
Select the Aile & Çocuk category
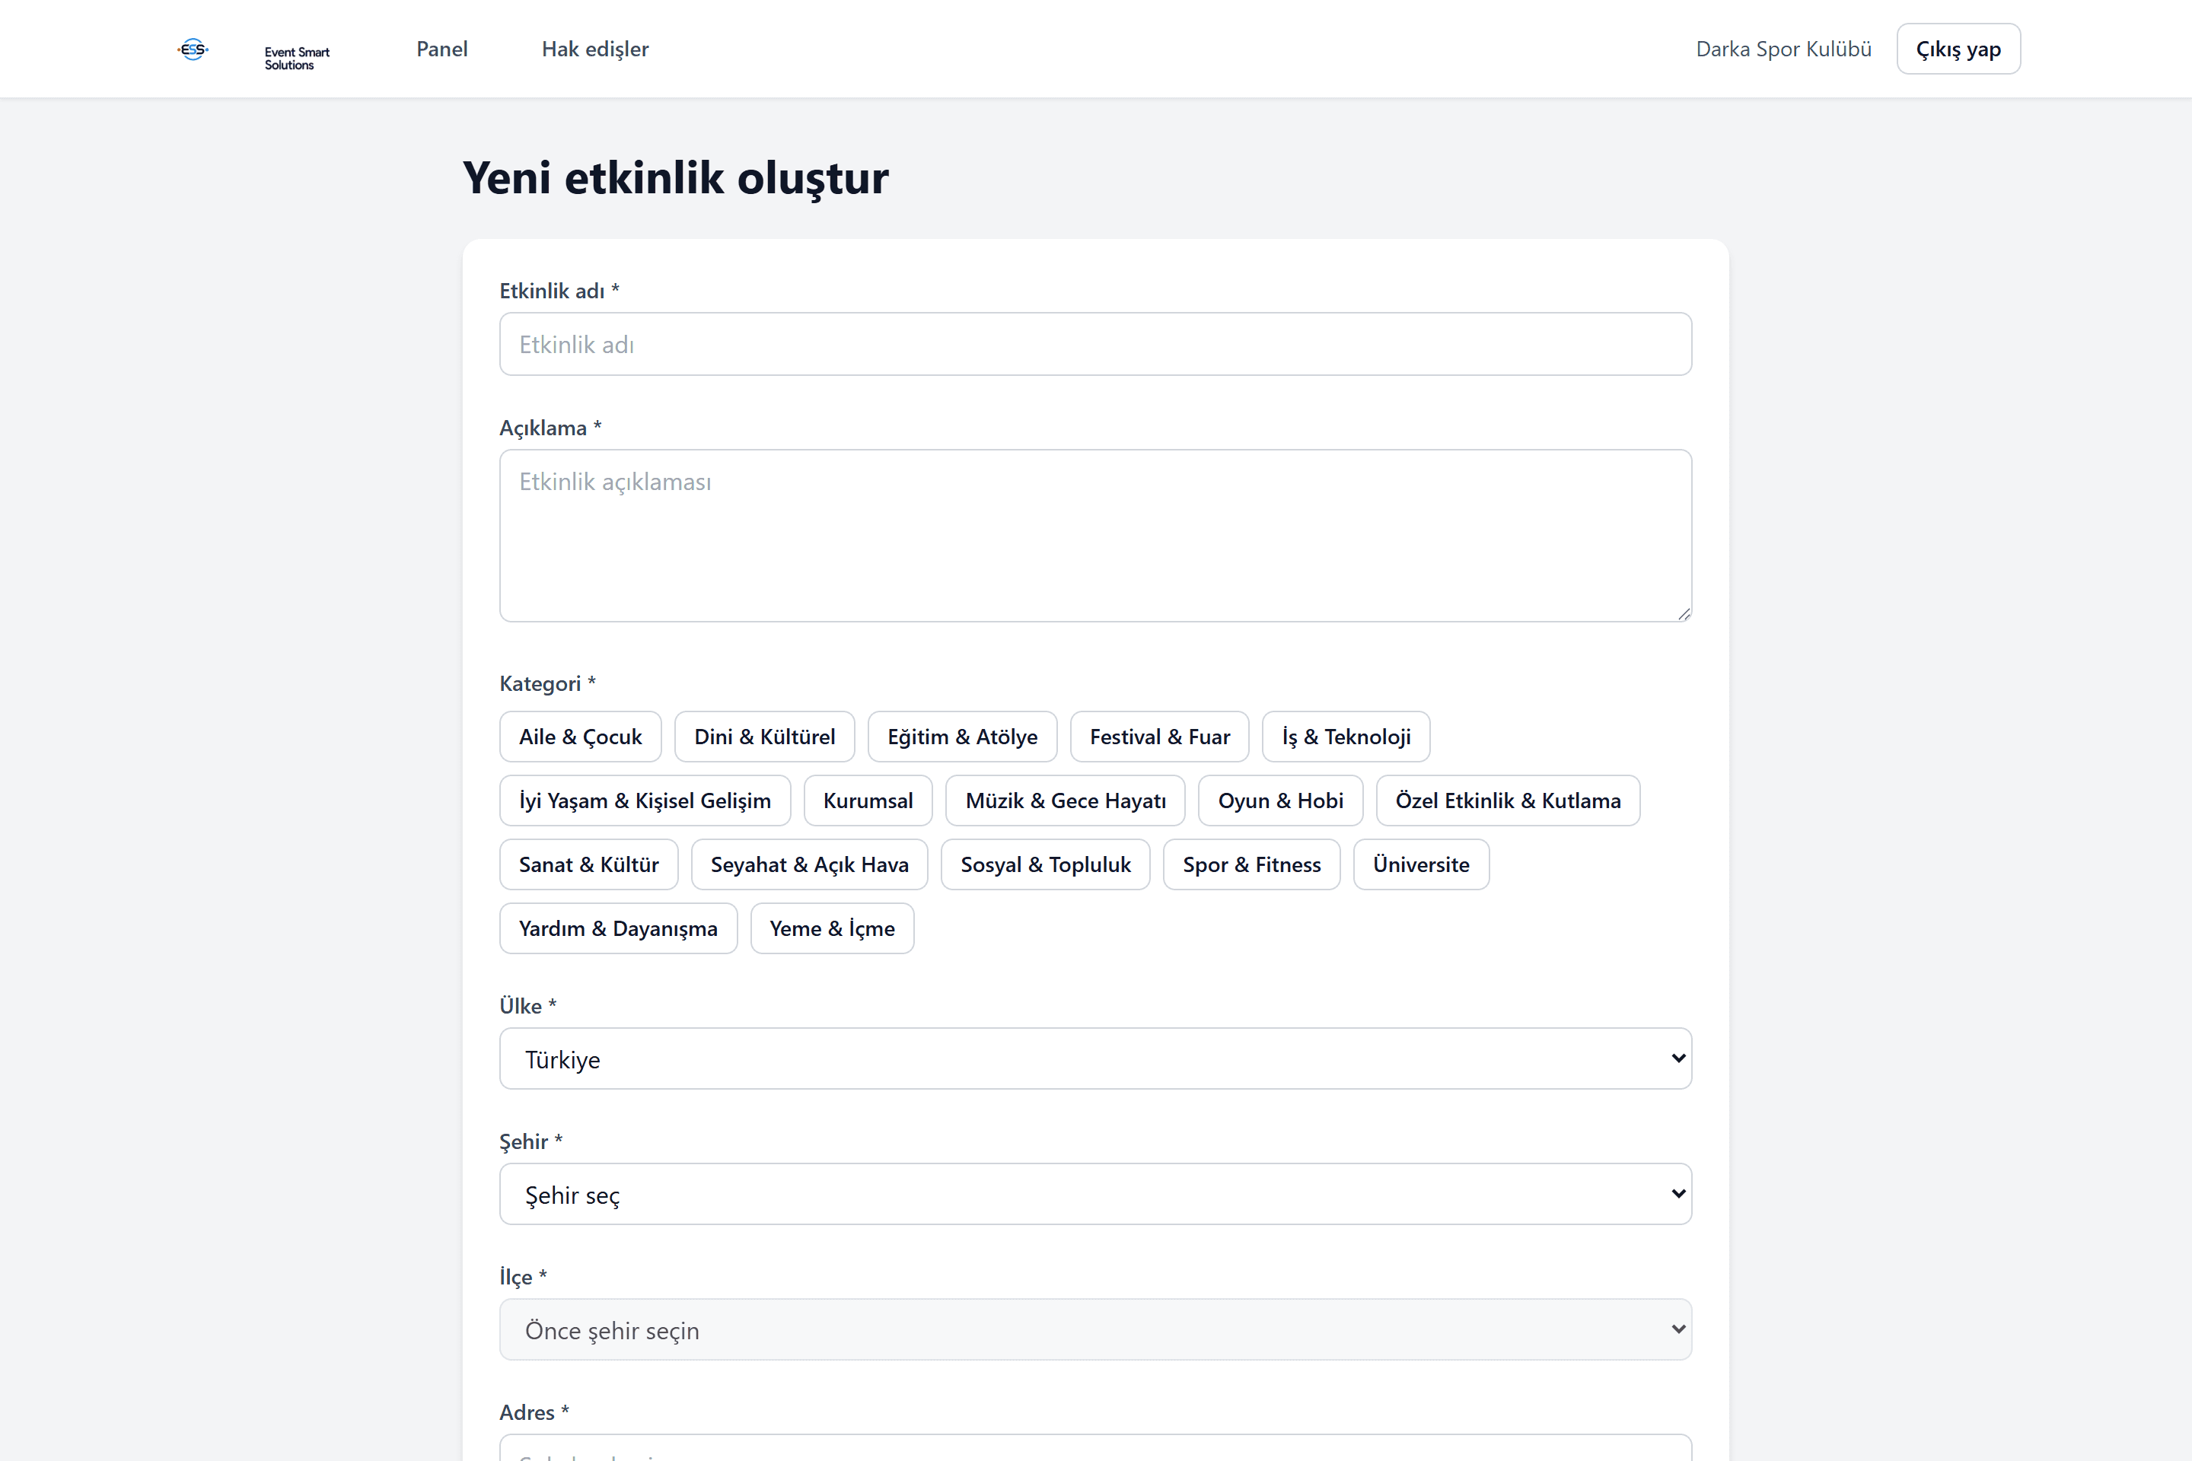[580, 736]
